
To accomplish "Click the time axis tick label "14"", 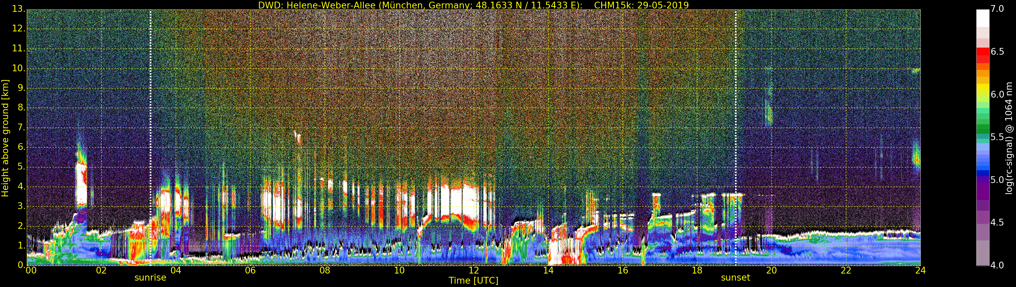I will [548, 270].
